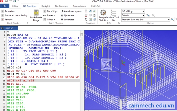The image size is (177, 111).
Task: Click the Block Skips icon
Action: click(45, 11)
